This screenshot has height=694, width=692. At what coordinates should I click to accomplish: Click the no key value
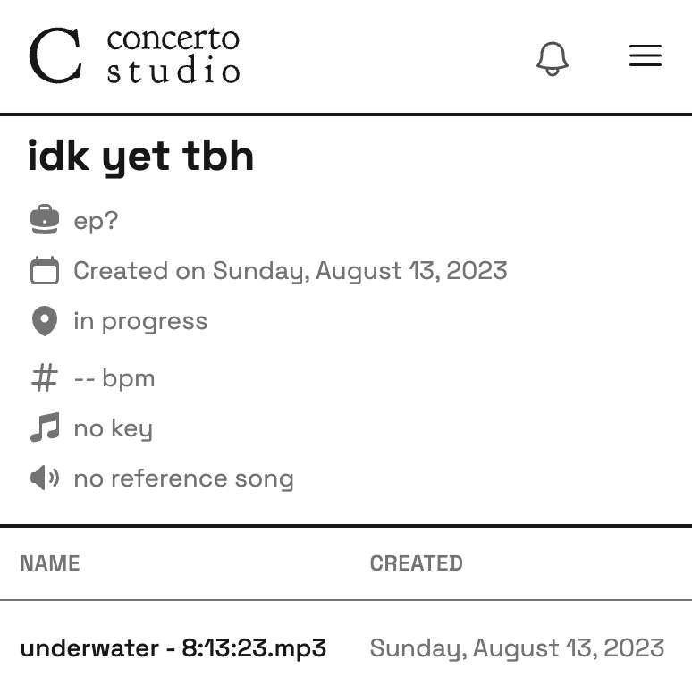coord(114,428)
